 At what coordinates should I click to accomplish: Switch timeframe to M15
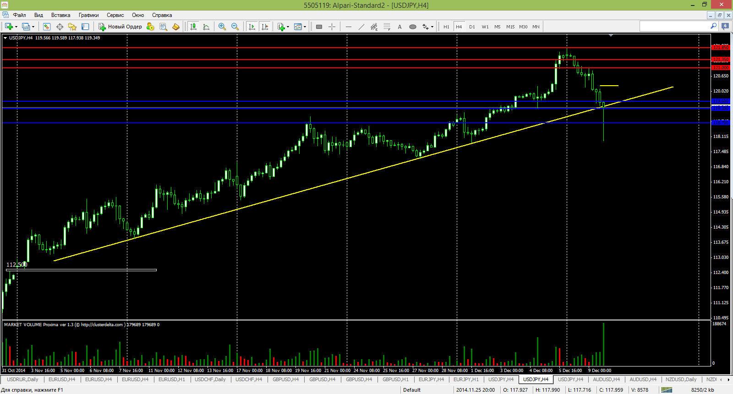click(510, 27)
